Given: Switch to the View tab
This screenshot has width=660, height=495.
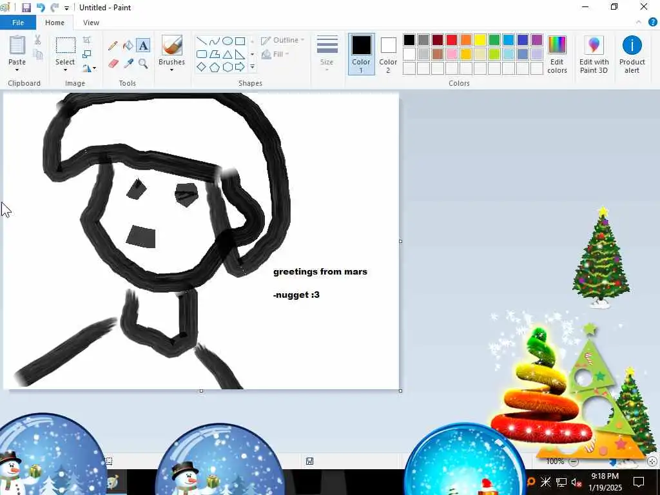Looking at the screenshot, I should click(91, 23).
